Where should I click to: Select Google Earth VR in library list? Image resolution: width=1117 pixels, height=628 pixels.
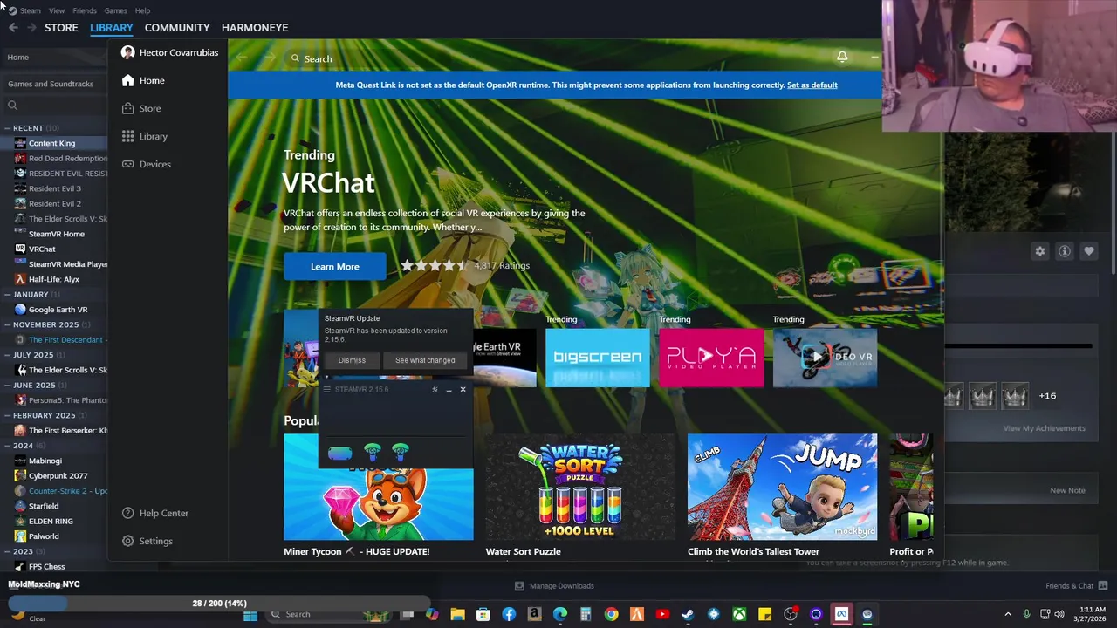(x=58, y=310)
